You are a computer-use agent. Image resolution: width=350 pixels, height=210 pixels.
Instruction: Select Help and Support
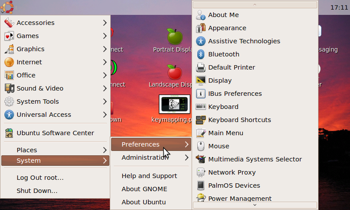click(149, 176)
